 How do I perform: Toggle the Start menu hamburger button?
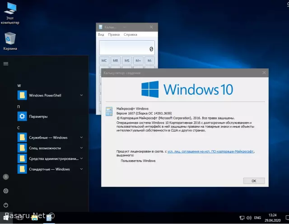click(x=6, y=64)
